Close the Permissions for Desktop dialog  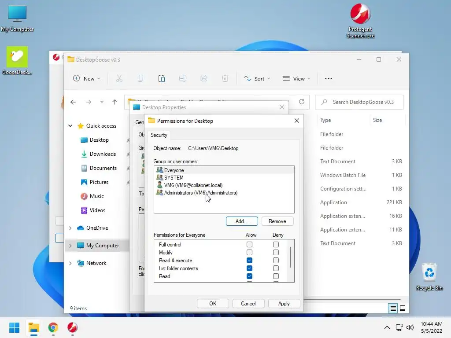point(297,121)
